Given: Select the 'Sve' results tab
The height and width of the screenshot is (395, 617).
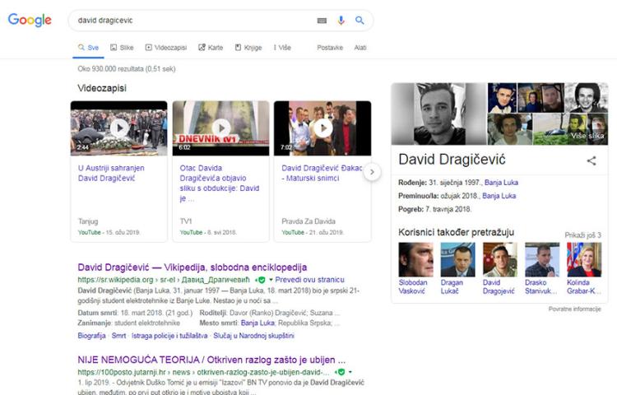Looking at the screenshot, I should click(88, 48).
